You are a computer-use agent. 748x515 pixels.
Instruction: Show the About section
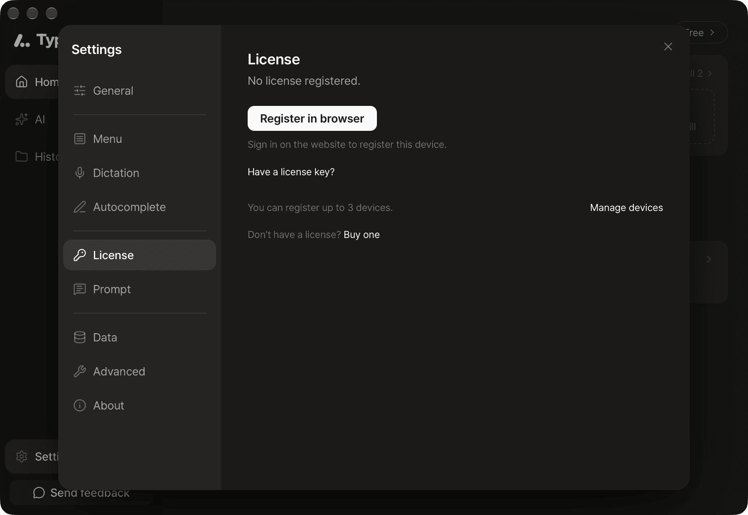(140, 405)
